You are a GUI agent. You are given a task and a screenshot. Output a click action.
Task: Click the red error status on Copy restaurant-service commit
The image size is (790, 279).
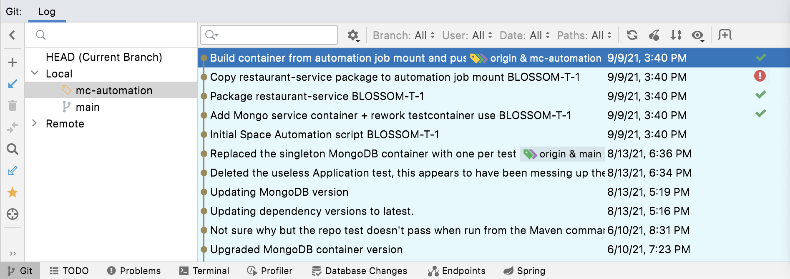[x=760, y=76]
